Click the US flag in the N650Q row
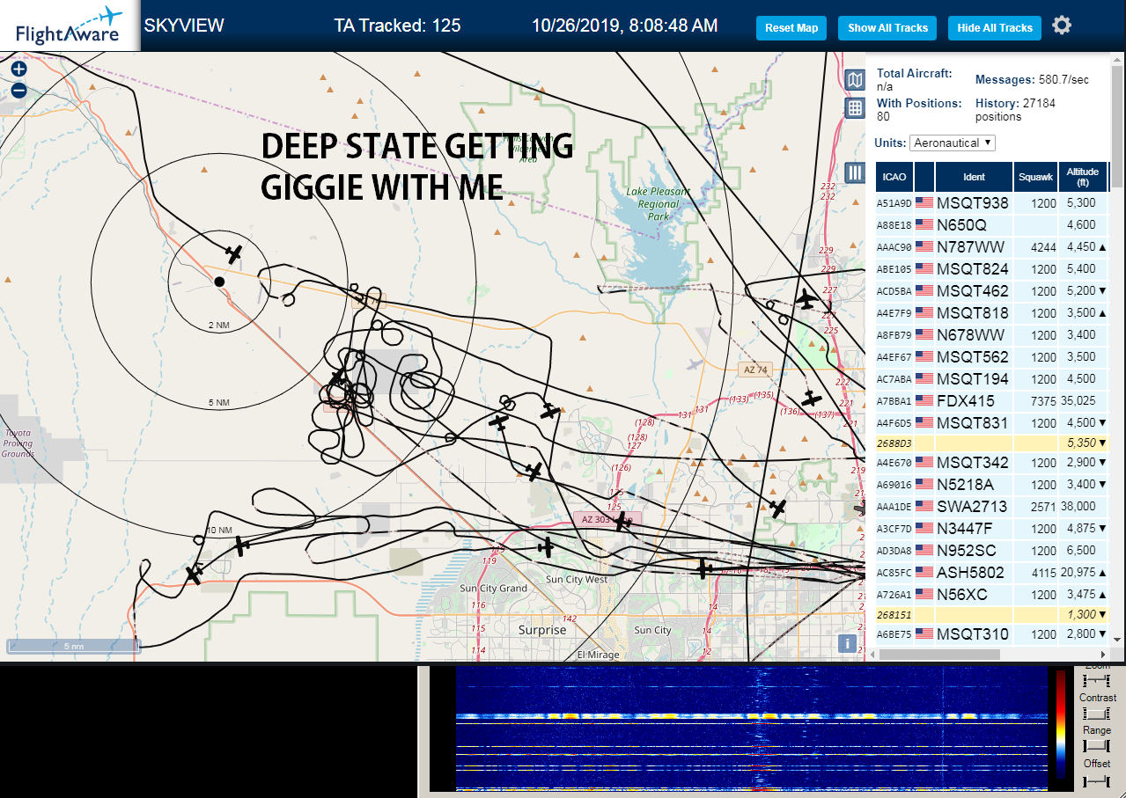This screenshot has height=798, width=1126. [924, 224]
